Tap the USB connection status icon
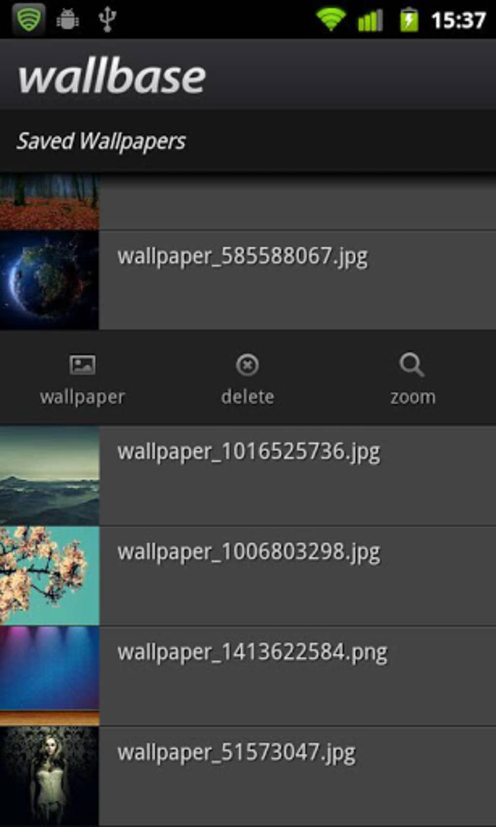This screenshot has width=496, height=827. coord(107,20)
